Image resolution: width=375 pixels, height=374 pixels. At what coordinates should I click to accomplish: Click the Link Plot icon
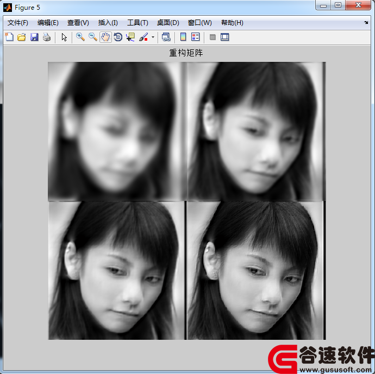166,37
